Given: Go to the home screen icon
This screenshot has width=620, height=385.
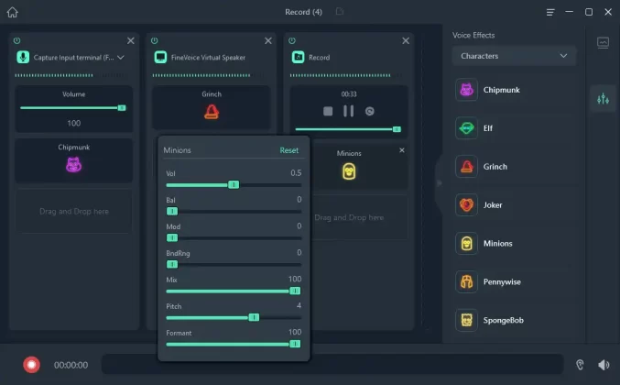Looking at the screenshot, I should 12,12.
